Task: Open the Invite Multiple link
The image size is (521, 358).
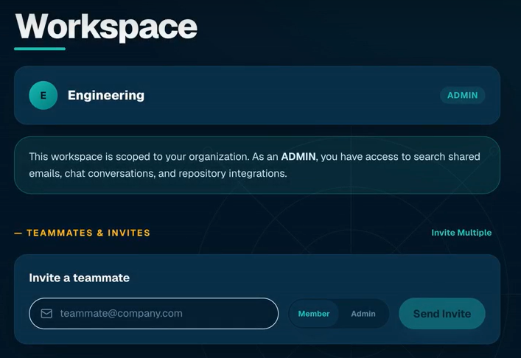Action: point(461,233)
